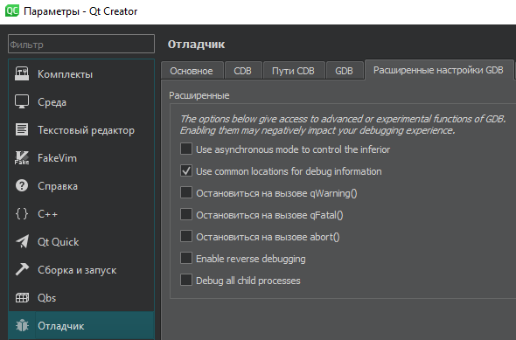This screenshot has width=516, height=340.
Task: Click the Текстовый редактор document icon
Action: 22,130
